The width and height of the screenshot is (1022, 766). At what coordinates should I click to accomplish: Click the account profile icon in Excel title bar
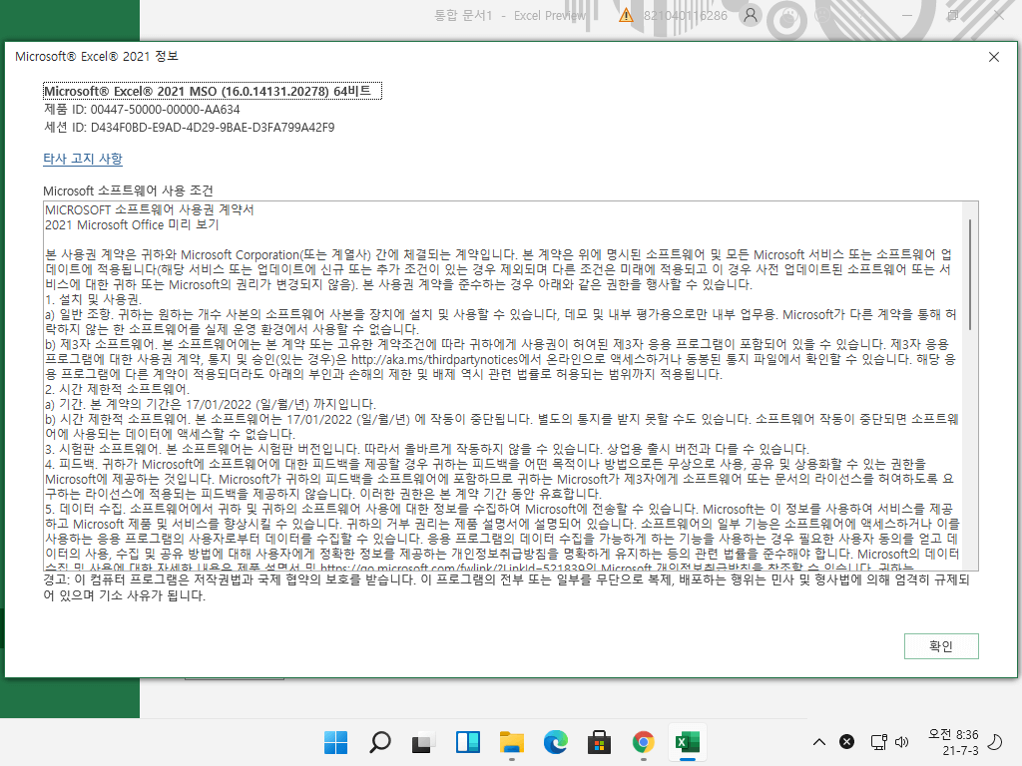point(751,15)
